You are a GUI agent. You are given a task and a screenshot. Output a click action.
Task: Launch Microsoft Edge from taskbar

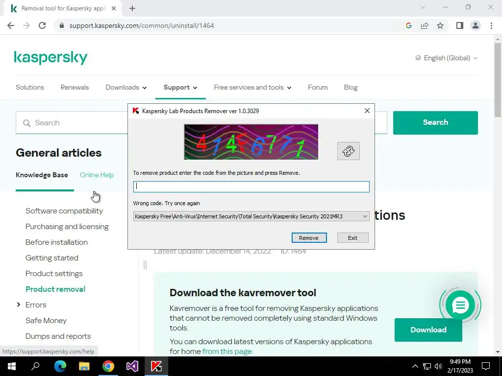60,366
